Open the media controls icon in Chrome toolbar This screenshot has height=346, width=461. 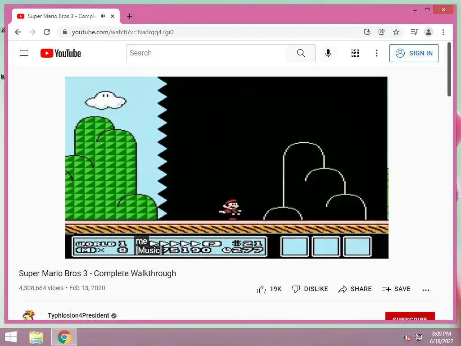(x=414, y=32)
